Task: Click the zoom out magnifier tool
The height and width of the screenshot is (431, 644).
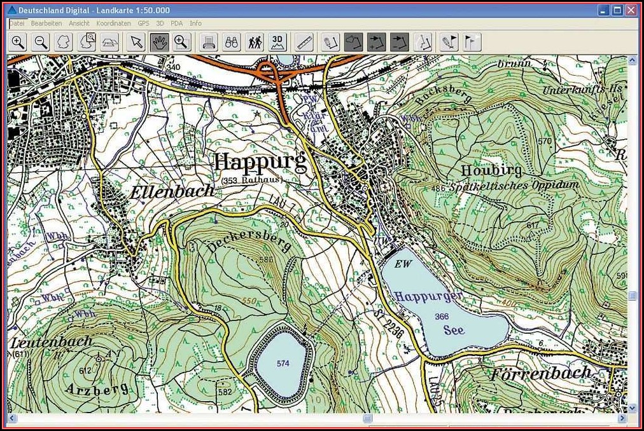Action: 41,43
